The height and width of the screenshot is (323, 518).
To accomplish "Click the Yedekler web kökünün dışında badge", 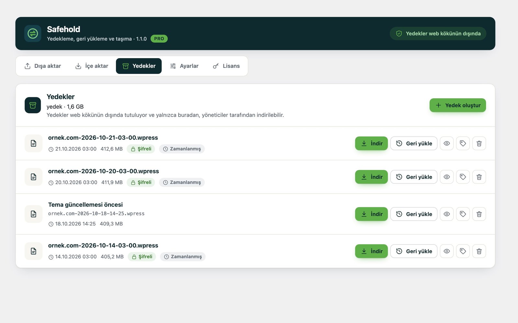I will tap(438, 34).
